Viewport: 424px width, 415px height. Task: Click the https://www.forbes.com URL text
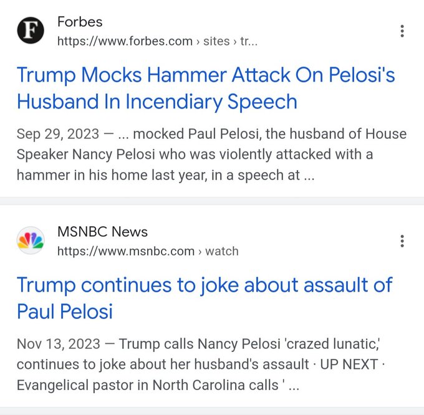(x=125, y=41)
